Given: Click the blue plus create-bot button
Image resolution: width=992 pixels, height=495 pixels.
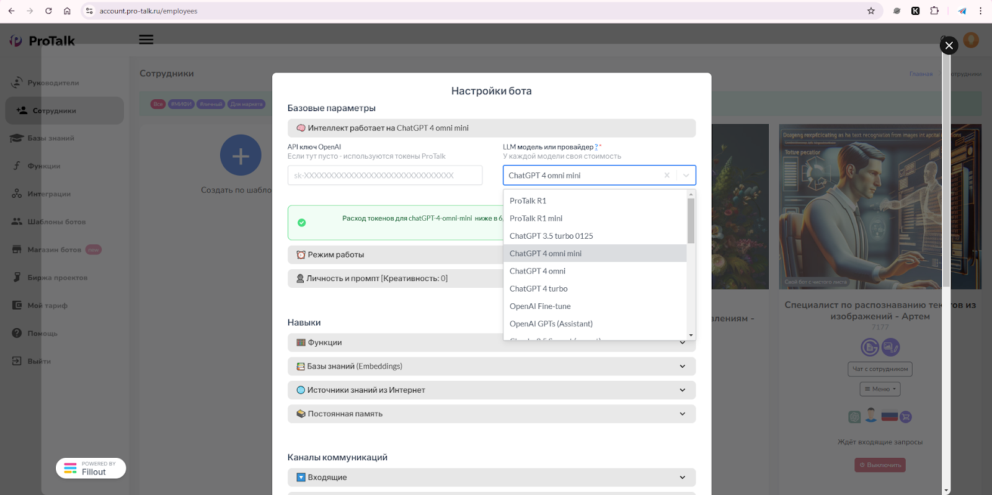Looking at the screenshot, I should tap(241, 155).
